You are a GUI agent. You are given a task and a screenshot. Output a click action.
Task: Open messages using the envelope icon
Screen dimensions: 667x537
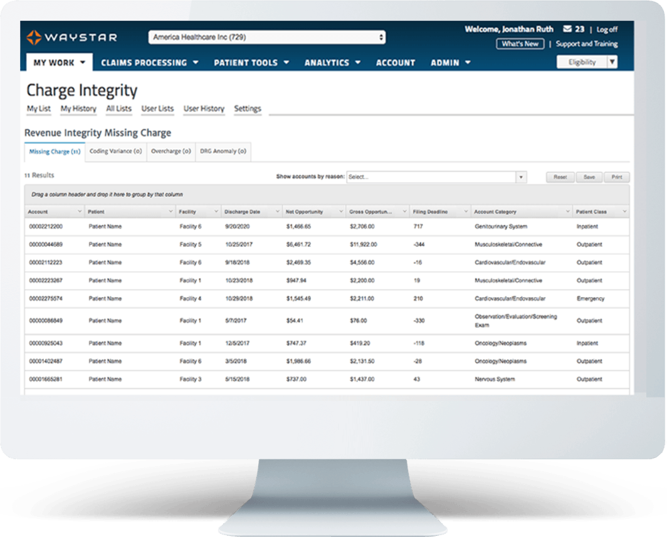click(567, 29)
